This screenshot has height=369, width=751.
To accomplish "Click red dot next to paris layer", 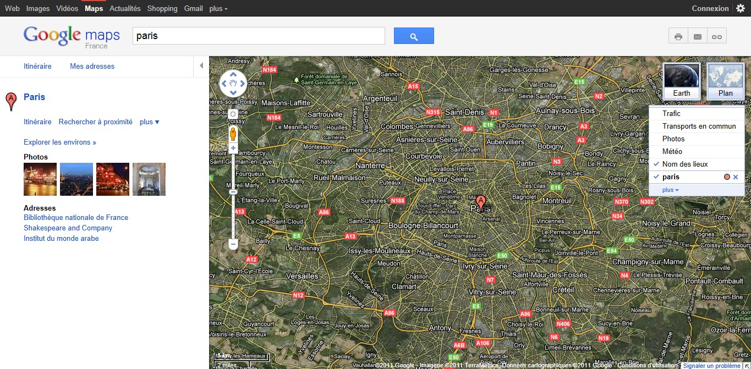I will (x=727, y=177).
